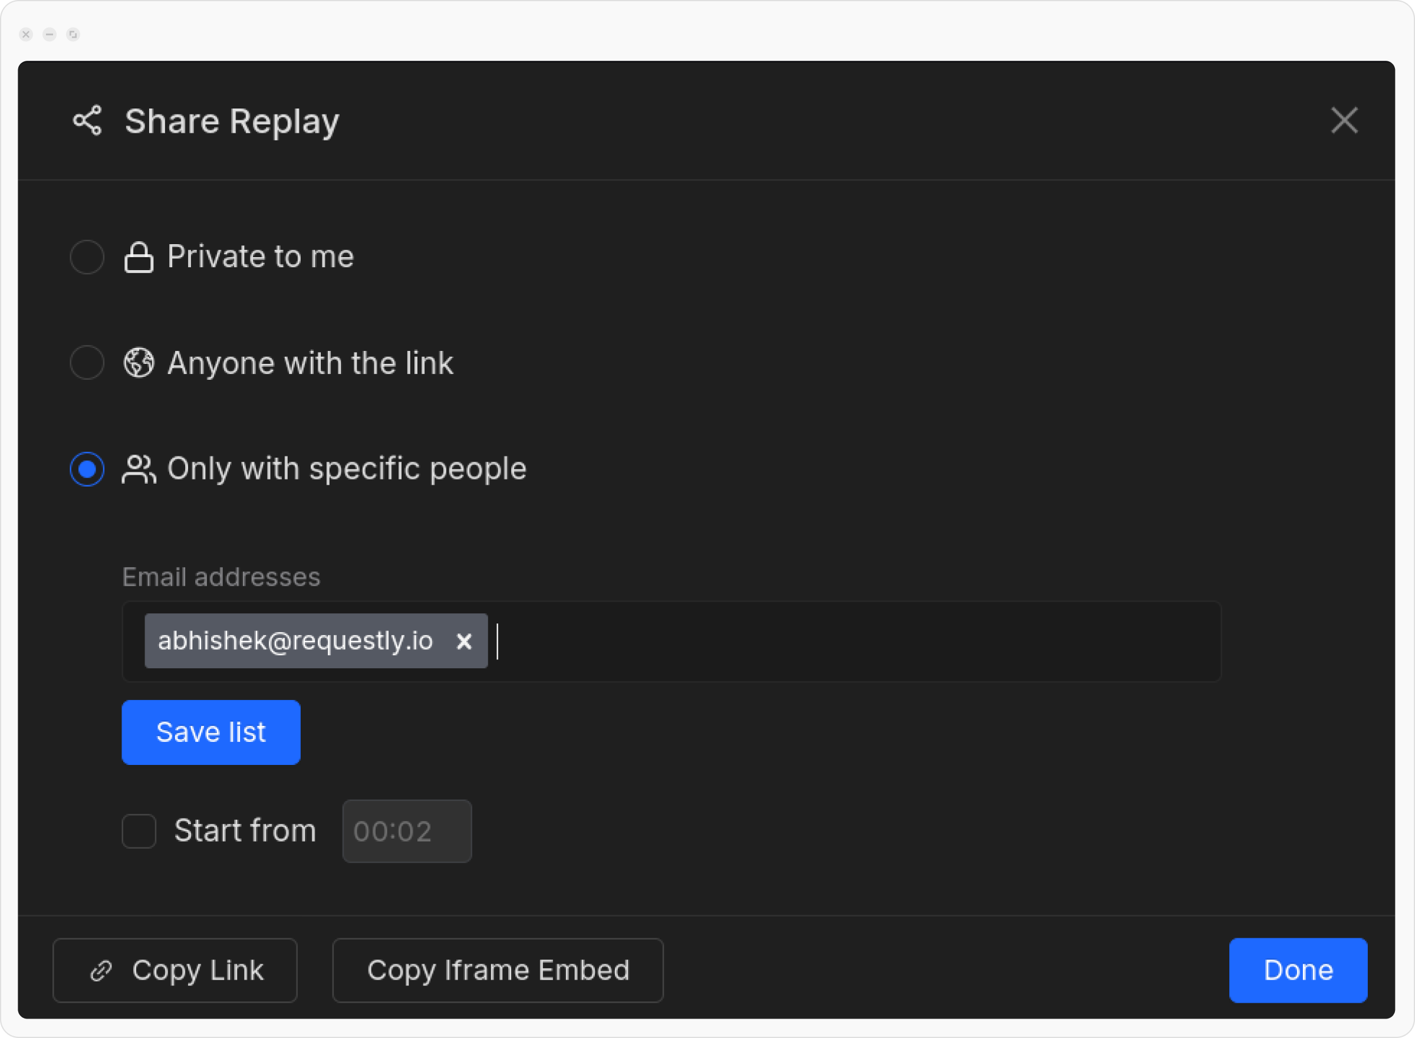Click the minimize window control
Viewport: 1415px width, 1038px height.
(x=50, y=35)
